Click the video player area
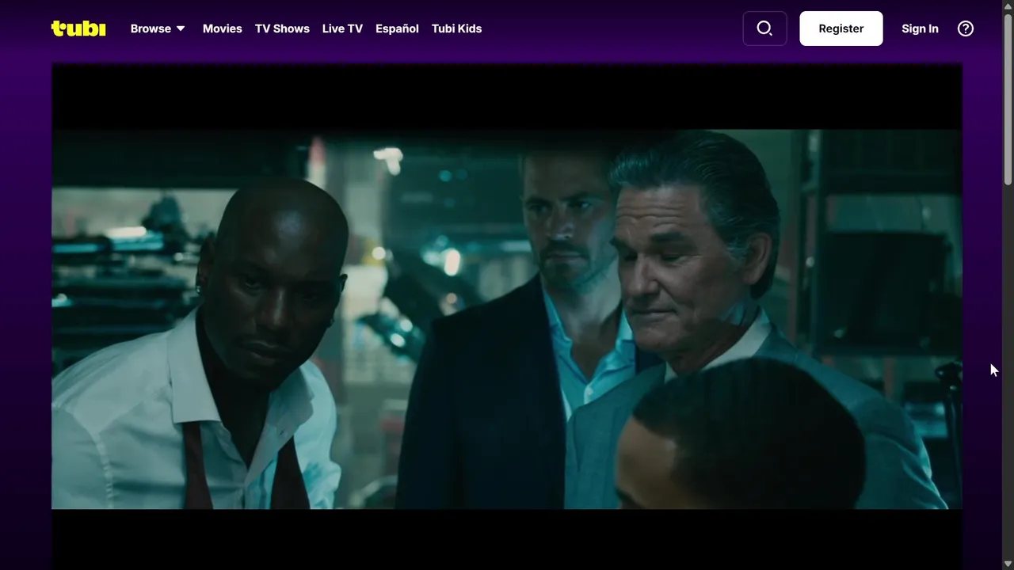Screen dimensions: 1014x570 (x=507, y=317)
